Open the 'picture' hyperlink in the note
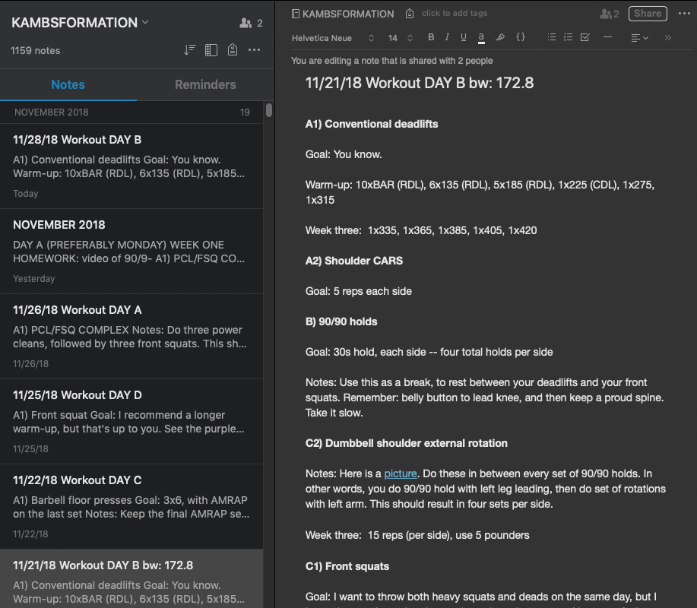Screen dimensions: 697x608 point(400,473)
